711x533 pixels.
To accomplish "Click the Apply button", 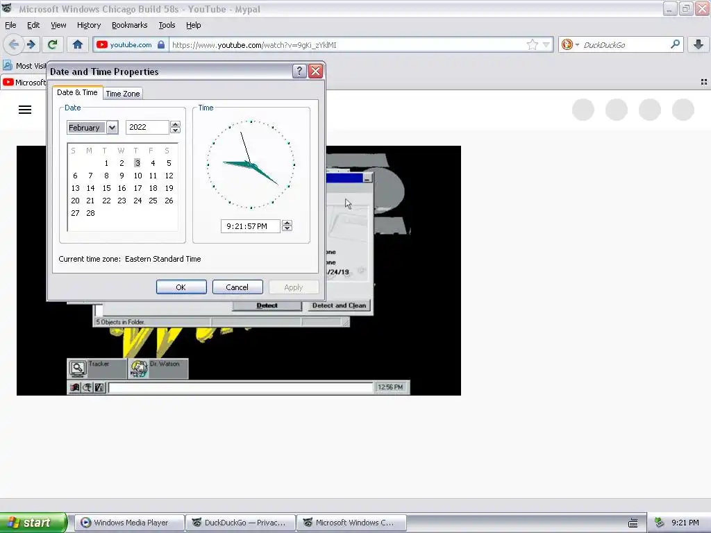I will (x=294, y=287).
